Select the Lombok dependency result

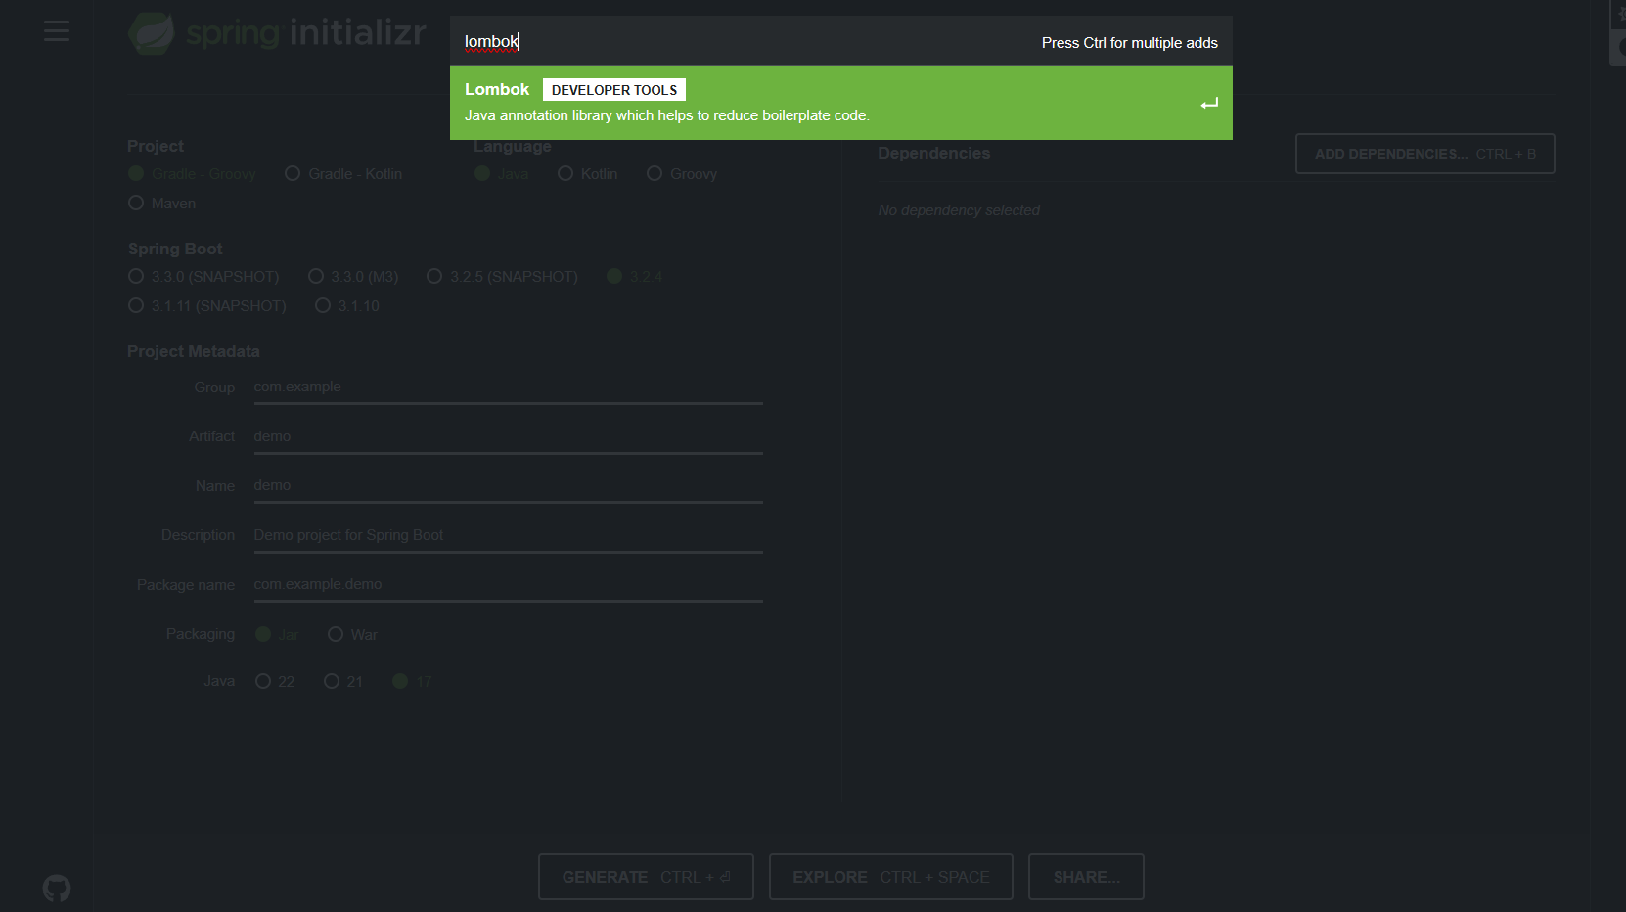(x=840, y=103)
